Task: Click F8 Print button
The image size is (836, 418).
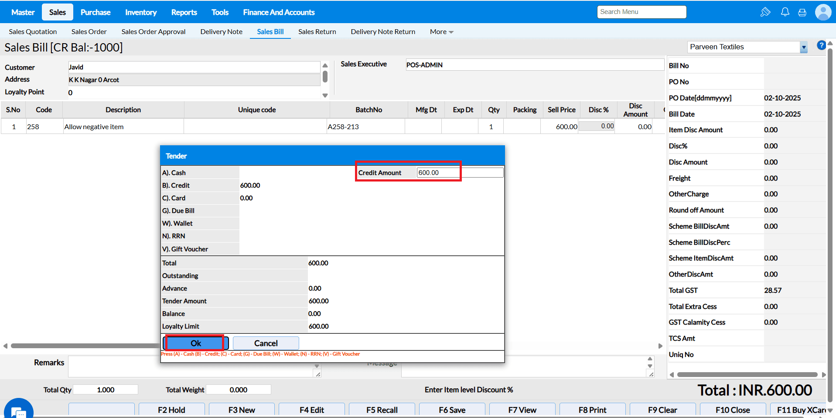Action: [x=592, y=410]
